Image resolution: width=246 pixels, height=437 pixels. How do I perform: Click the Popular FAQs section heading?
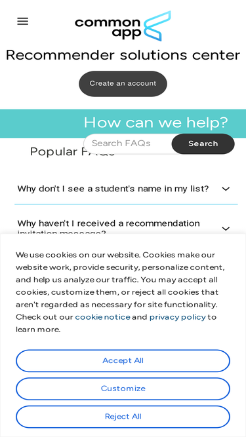coord(72,152)
